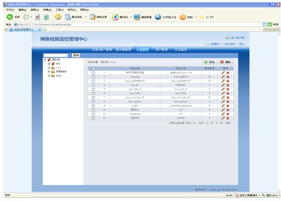Expand the bush tree node
This screenshot has height=201, width=281.
(x=49, y=76)
